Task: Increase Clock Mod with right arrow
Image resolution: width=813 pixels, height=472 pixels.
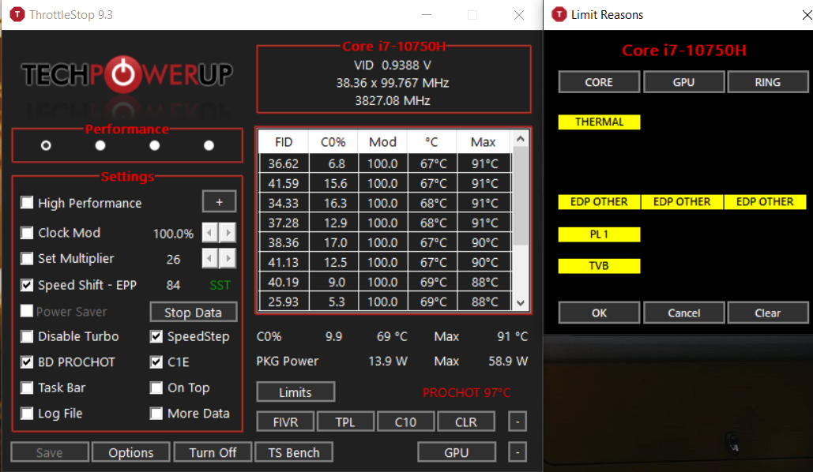Action: point(228,233)
